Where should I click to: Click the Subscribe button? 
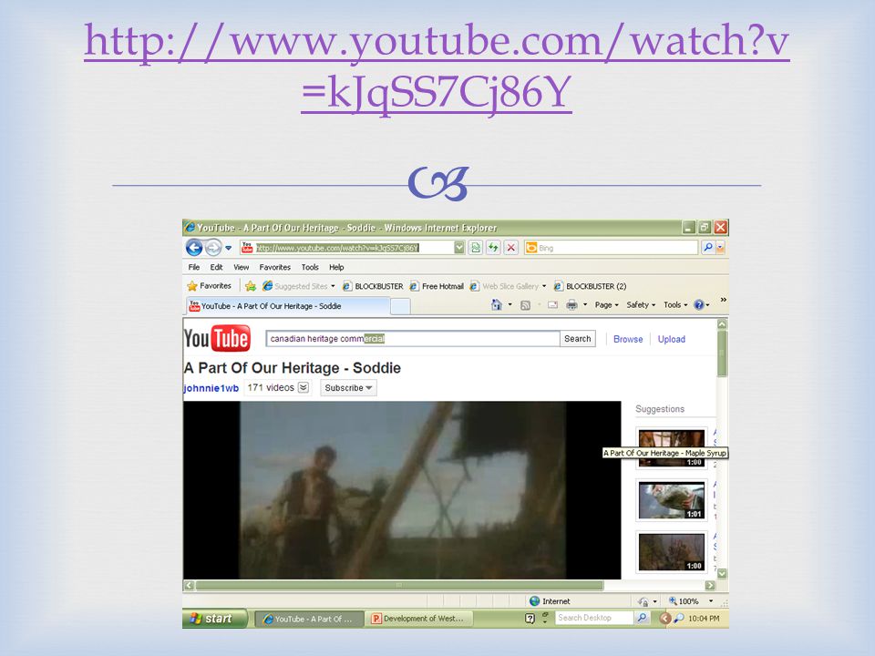tap(348, 388)
